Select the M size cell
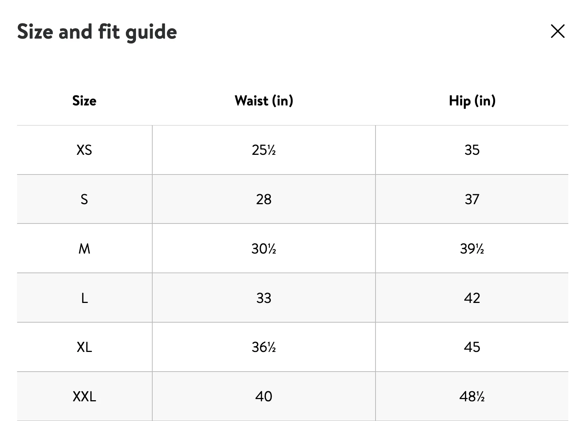572x421 pixels. [x=84, y=248]
